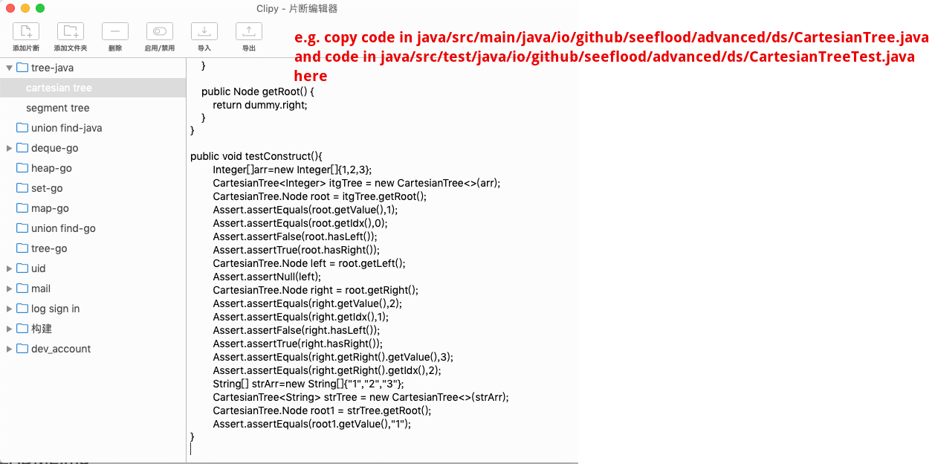Click the line "return dummy.right;"
935x464 pixels.
(x=260, y=105)
